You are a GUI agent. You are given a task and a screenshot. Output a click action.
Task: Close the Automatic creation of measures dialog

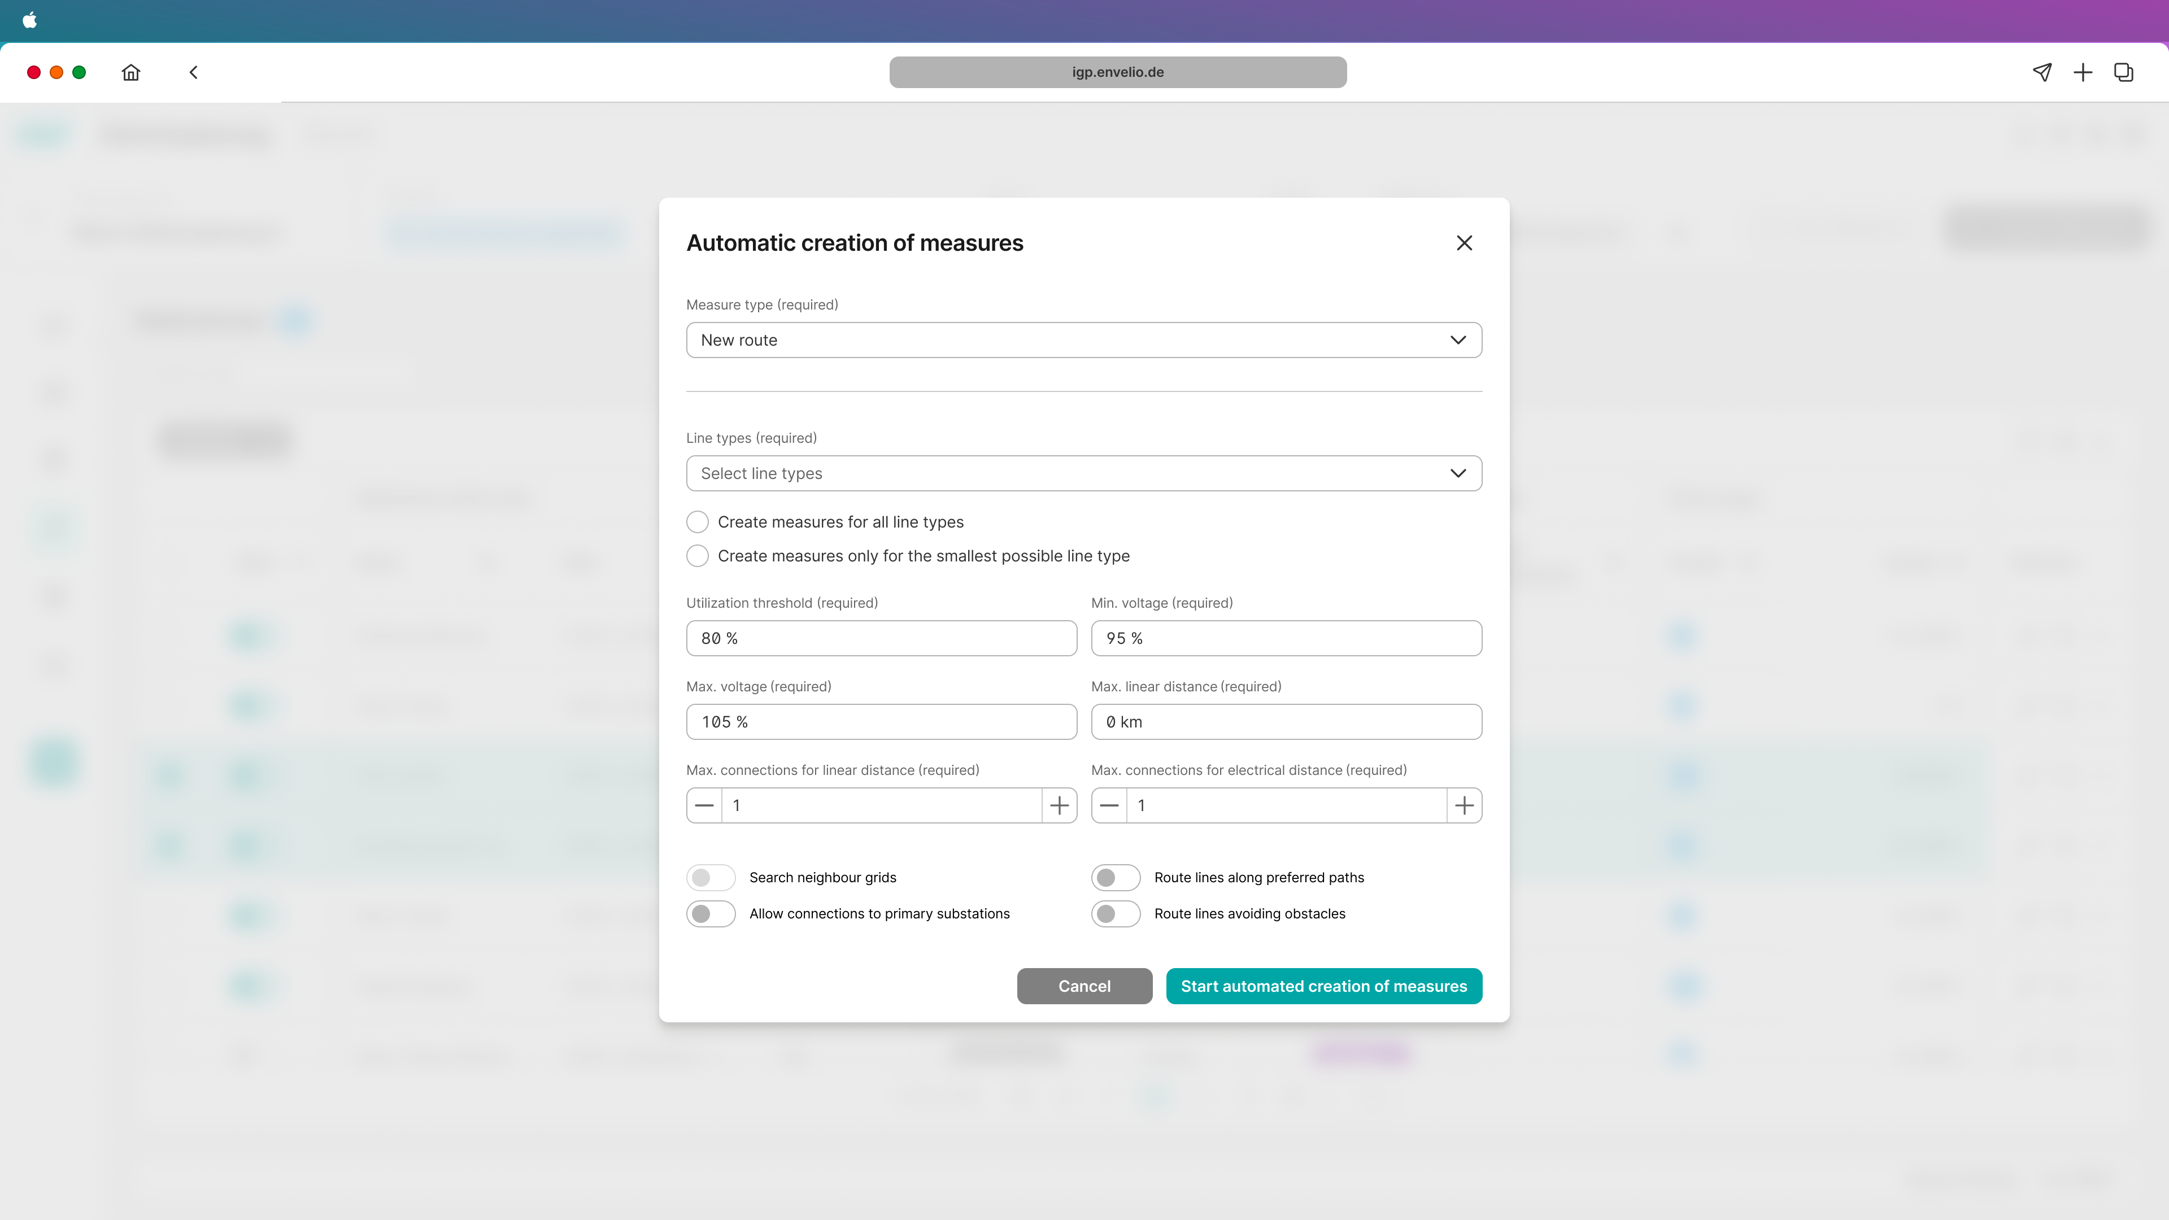click(x=1464, y=242)
